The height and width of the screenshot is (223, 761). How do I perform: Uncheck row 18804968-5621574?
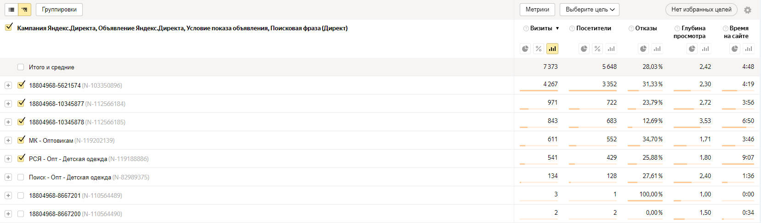click(21, 85)
